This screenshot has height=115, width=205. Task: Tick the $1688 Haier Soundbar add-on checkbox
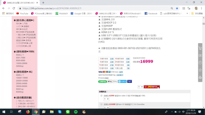(101, 104)
